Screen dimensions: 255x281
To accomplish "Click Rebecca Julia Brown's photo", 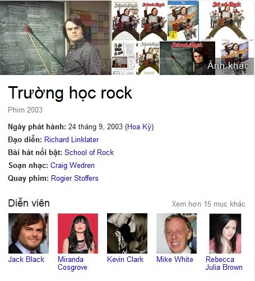I will pyautogui.click(x=225, y=233).
